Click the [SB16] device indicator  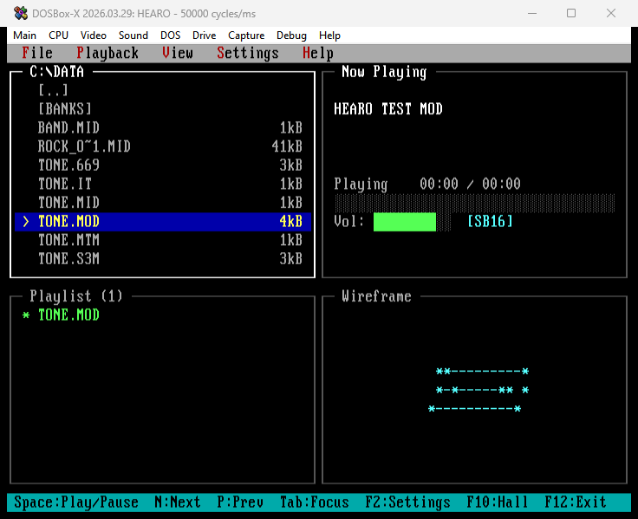coord(490,221)
